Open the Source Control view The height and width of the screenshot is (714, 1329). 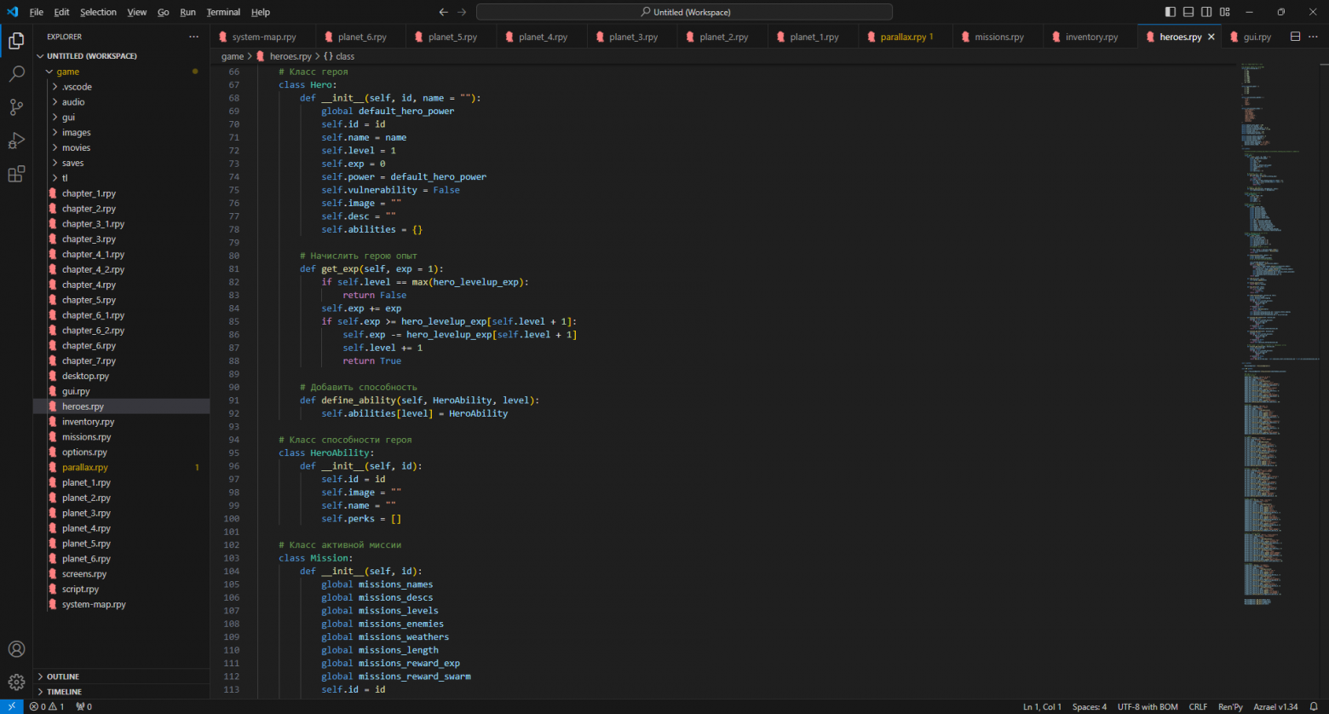pyautogui.click(x=16, y=107)
